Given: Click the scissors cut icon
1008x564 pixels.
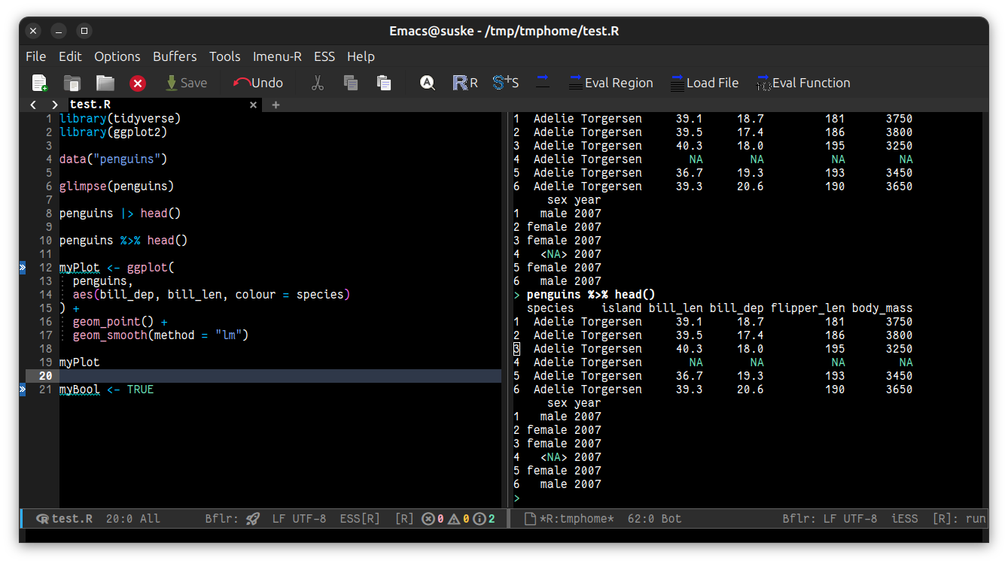Looking at the screenshot, I should (318, 83).
